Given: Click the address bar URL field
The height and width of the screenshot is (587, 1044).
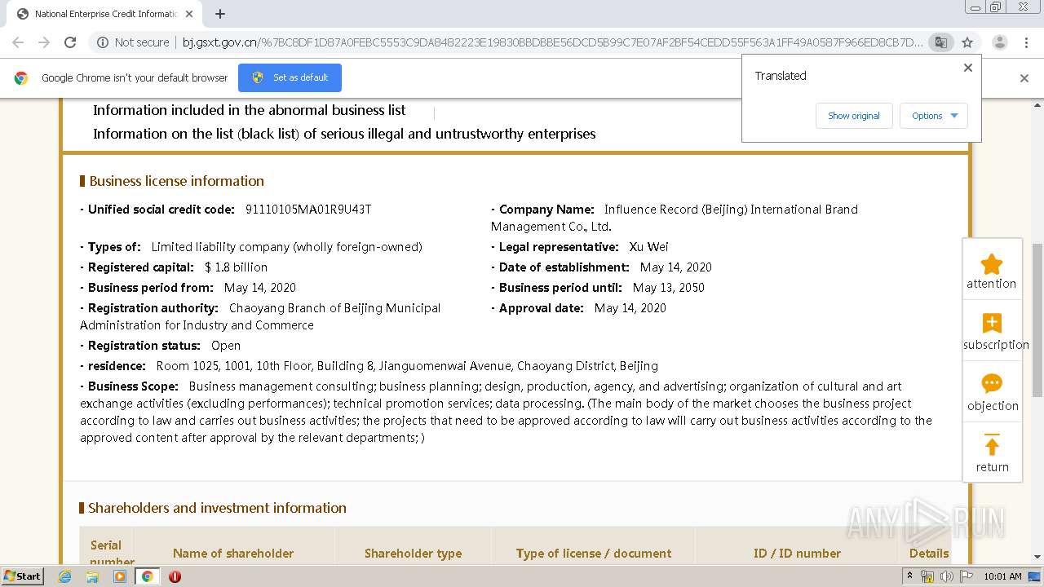Looking at the screenshot, I should pos(551,42).
